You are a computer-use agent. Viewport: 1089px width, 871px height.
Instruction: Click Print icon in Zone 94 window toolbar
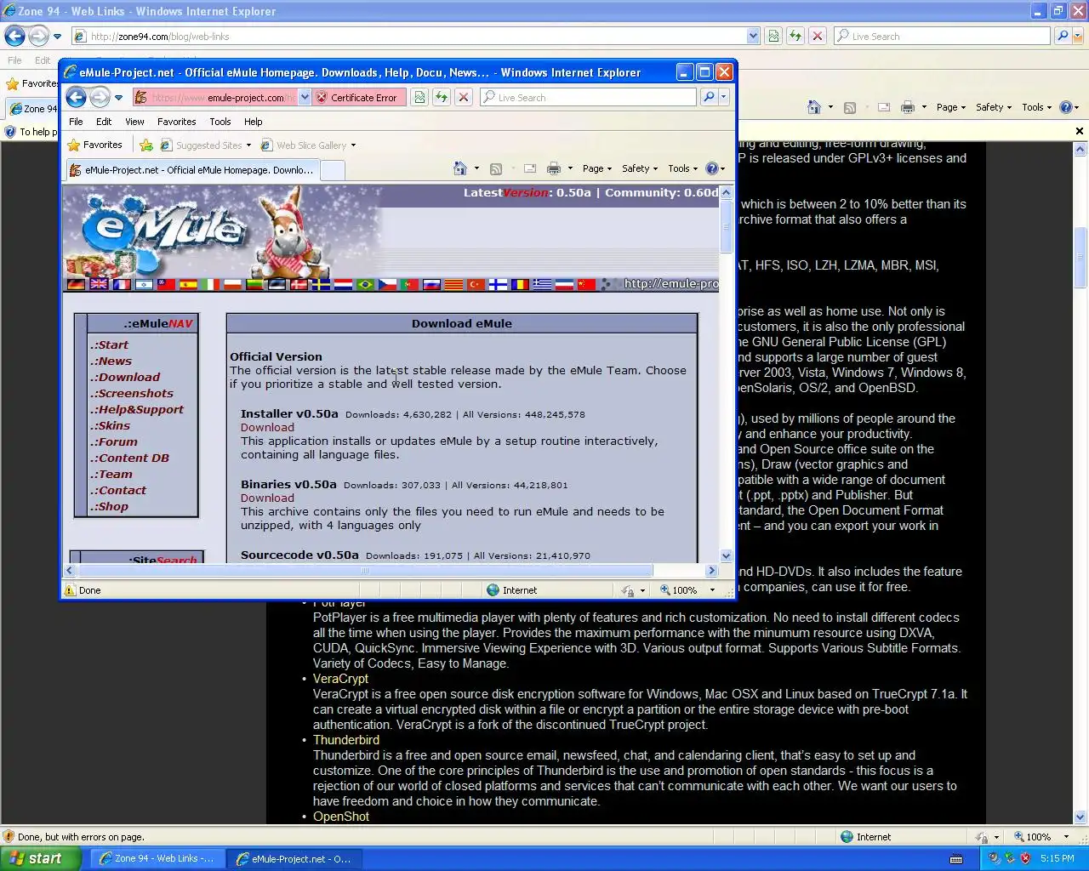(x=907, y=107)
